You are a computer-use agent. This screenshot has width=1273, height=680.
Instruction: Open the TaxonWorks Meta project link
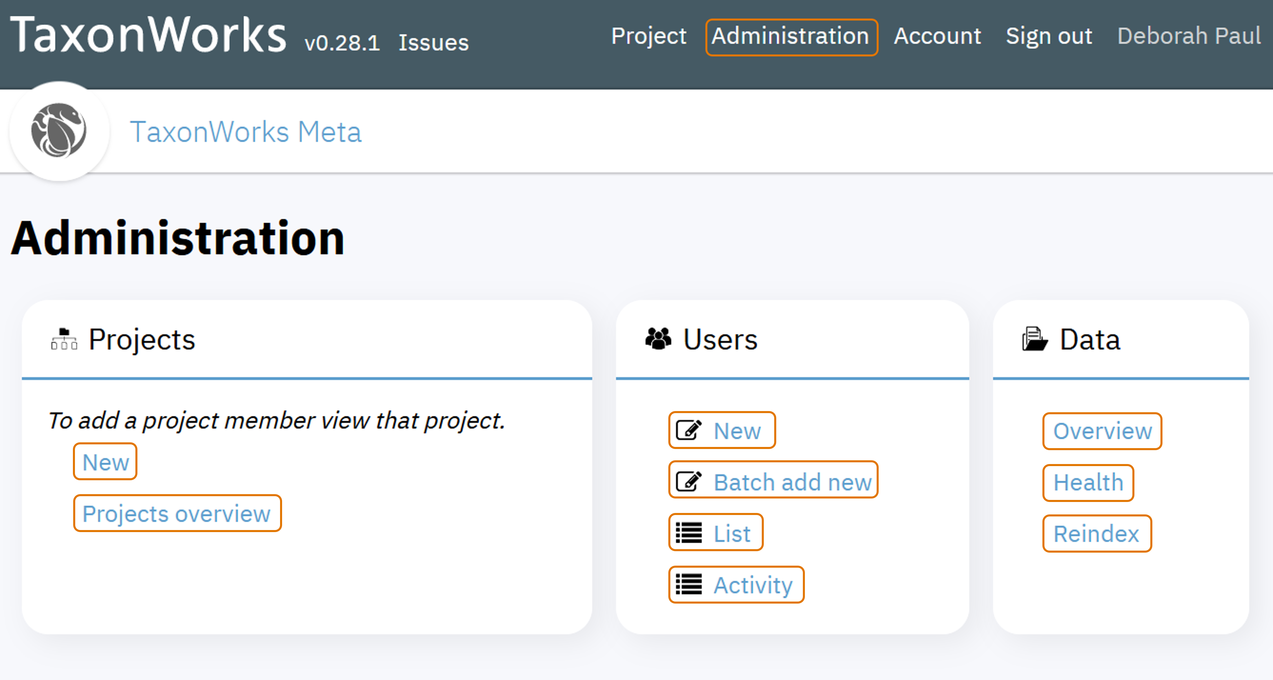point(246,132)
